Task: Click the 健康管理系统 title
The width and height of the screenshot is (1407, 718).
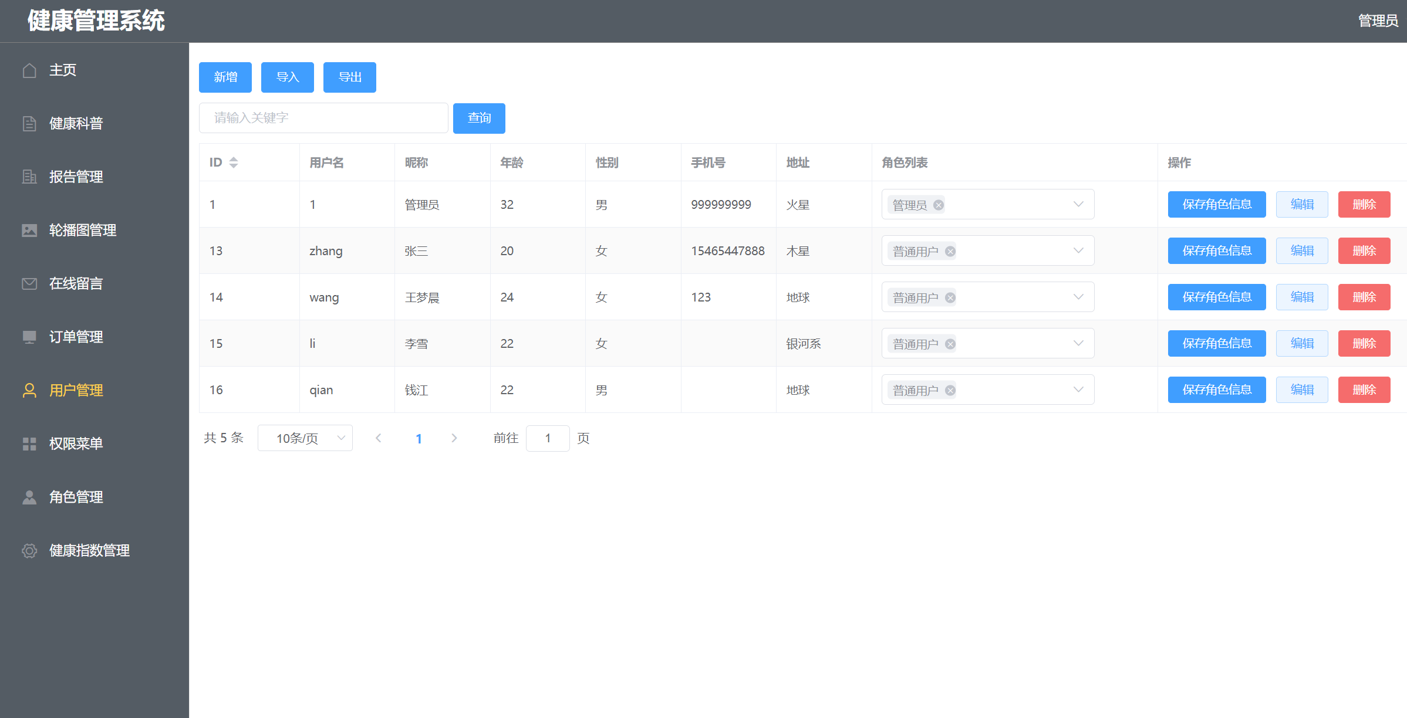Action: click(x=96, y=21)
